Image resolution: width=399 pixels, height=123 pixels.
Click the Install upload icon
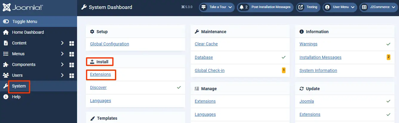[x=92, y=62]
